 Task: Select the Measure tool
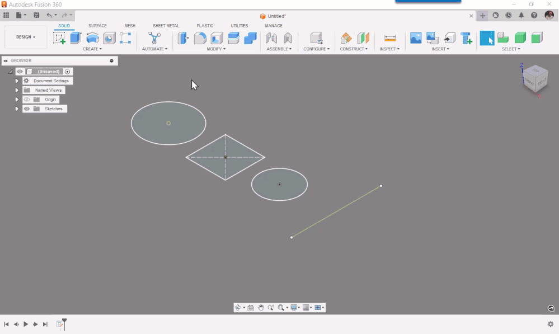[389, 38]
